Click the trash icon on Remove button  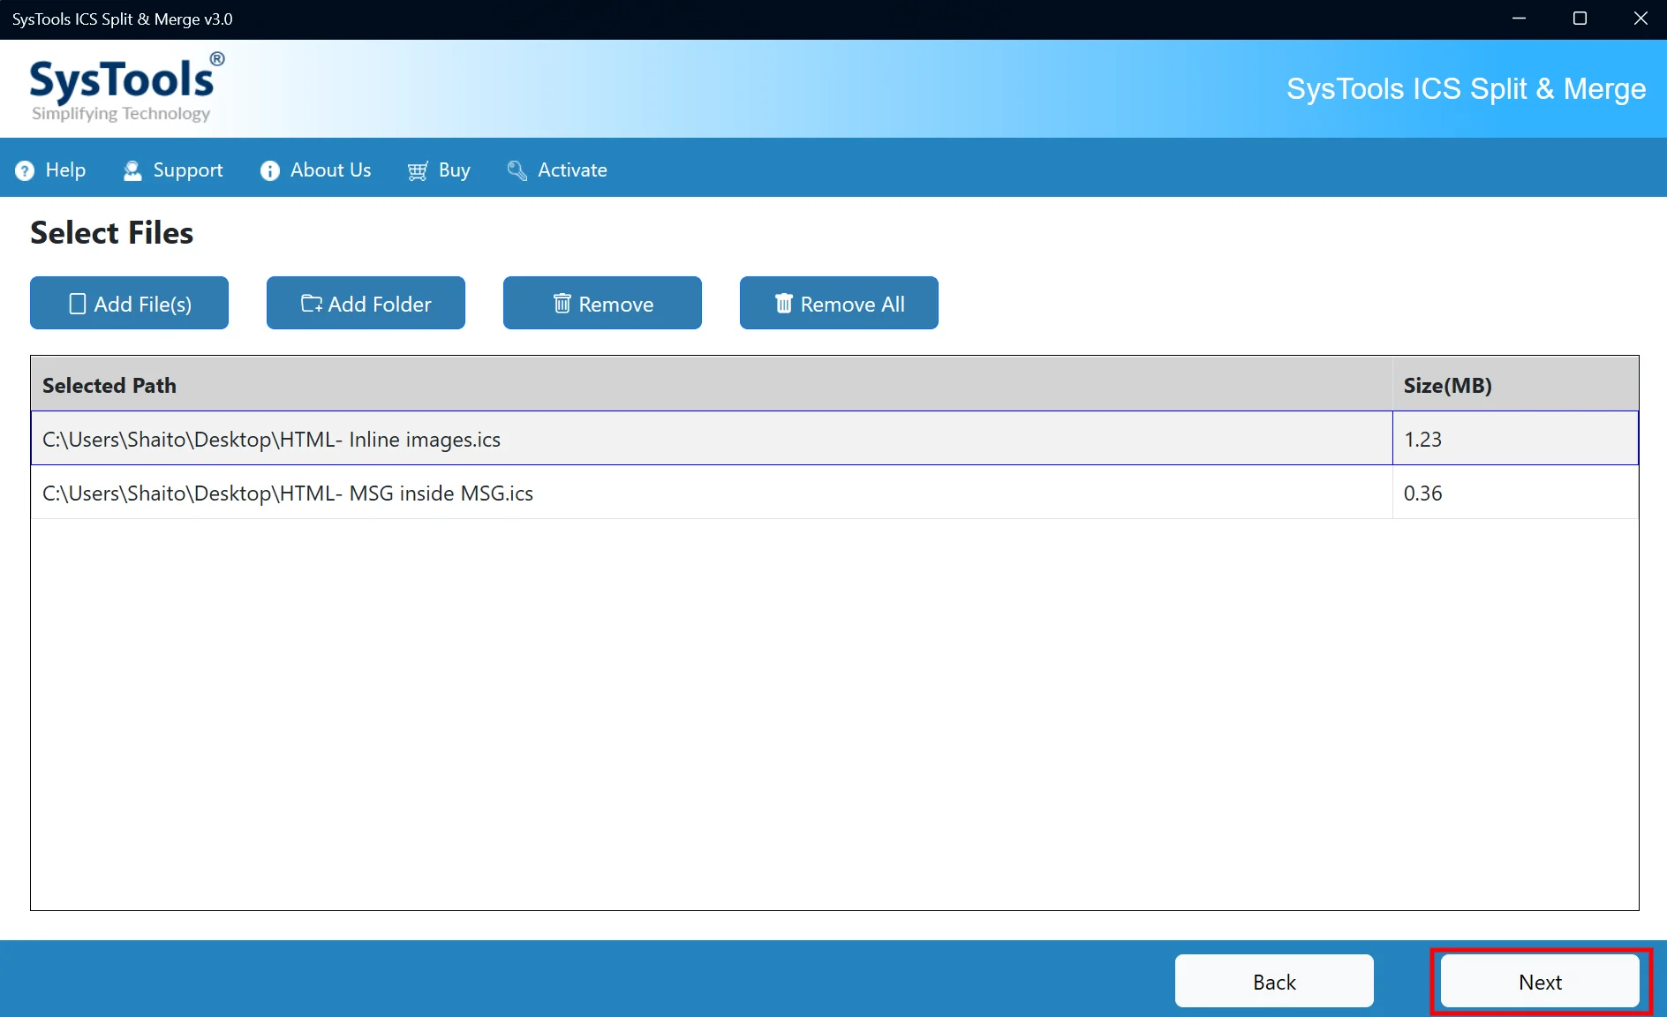[x=562, y=304]
